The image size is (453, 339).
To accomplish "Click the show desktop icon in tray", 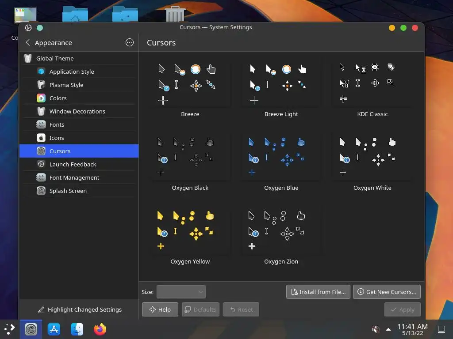I will pos(441,329).
